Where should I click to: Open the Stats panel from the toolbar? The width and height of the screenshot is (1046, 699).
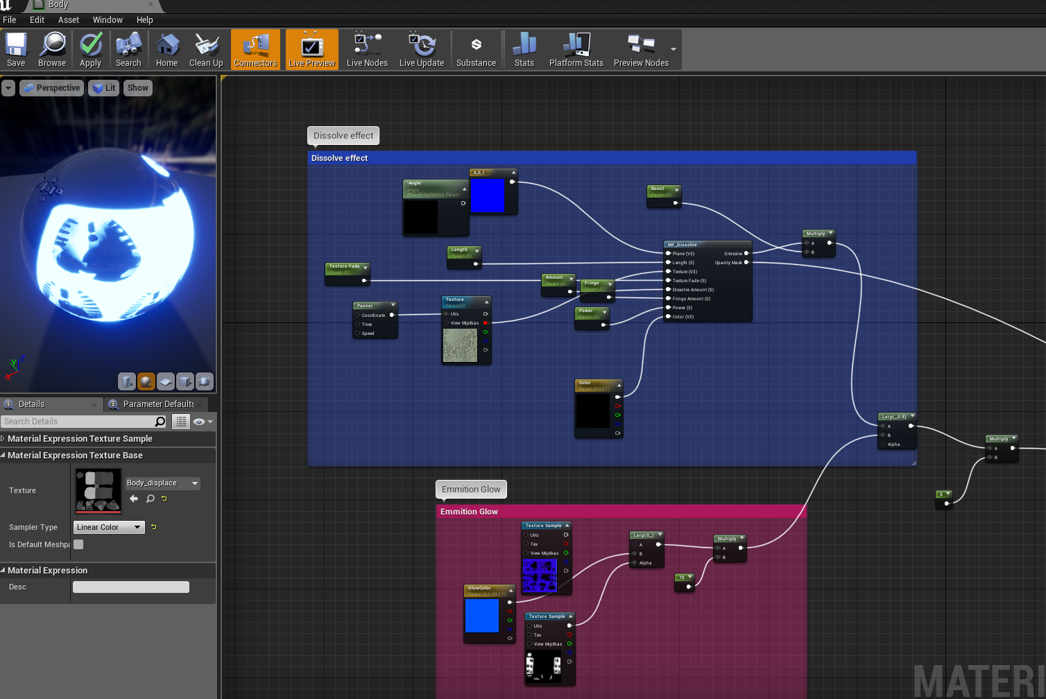[x=524, y=49]
